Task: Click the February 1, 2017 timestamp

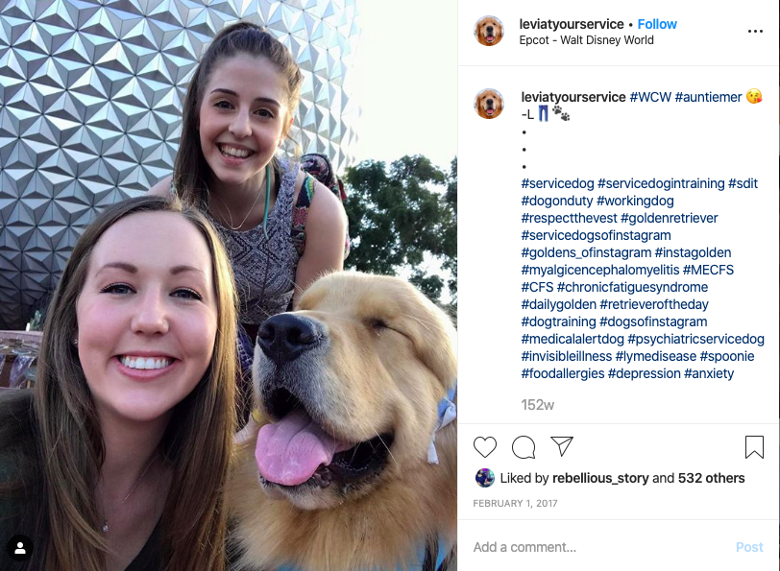Action: coord(515,504)
